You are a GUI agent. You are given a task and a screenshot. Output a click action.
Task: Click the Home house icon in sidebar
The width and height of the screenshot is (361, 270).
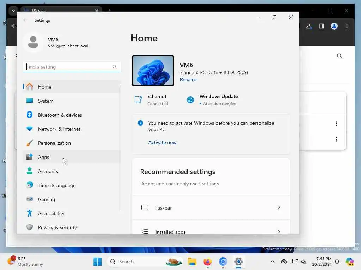tap(30, 86)
